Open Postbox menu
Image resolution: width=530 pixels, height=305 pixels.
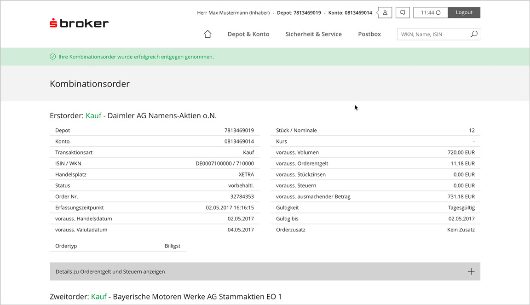[369, 34]
